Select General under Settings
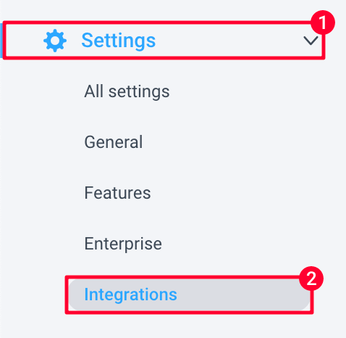Image resolution: width=346 pixels, height=338 pixels. [114, 142]
